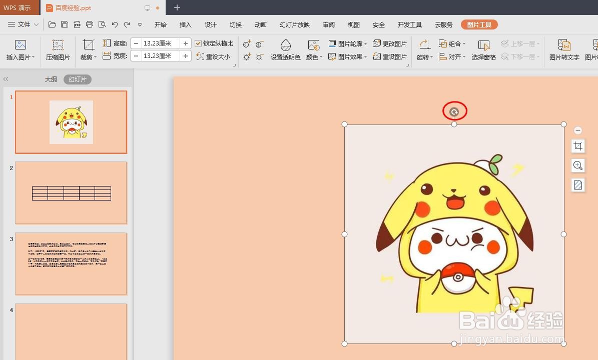Click the plus button to open new tab
Screen dimensions: 598x360
click(x=177, y=7)
